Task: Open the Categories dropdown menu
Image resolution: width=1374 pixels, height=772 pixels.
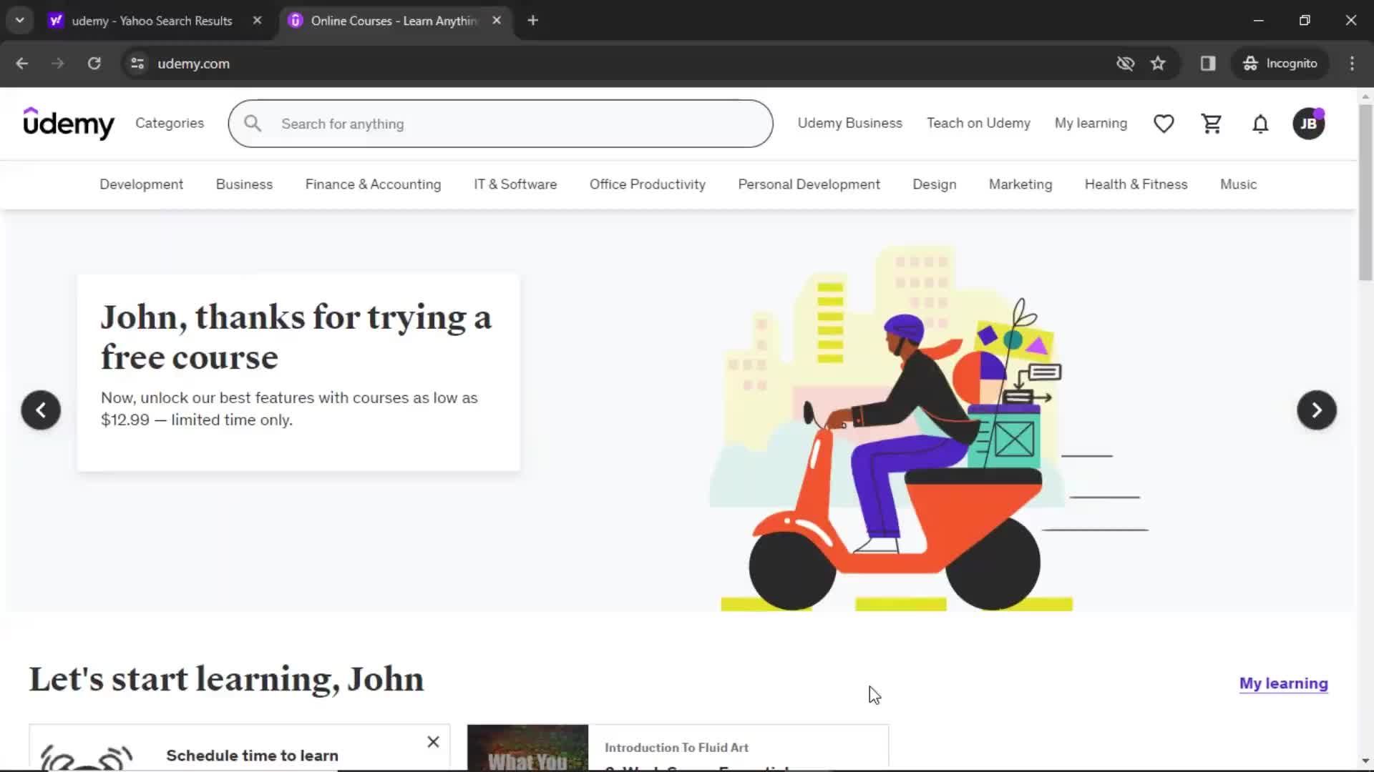Action: [x=170, y=124]
